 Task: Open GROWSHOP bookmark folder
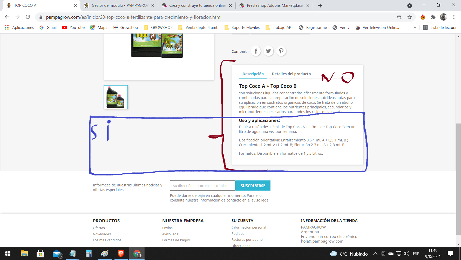coord(158,28)
